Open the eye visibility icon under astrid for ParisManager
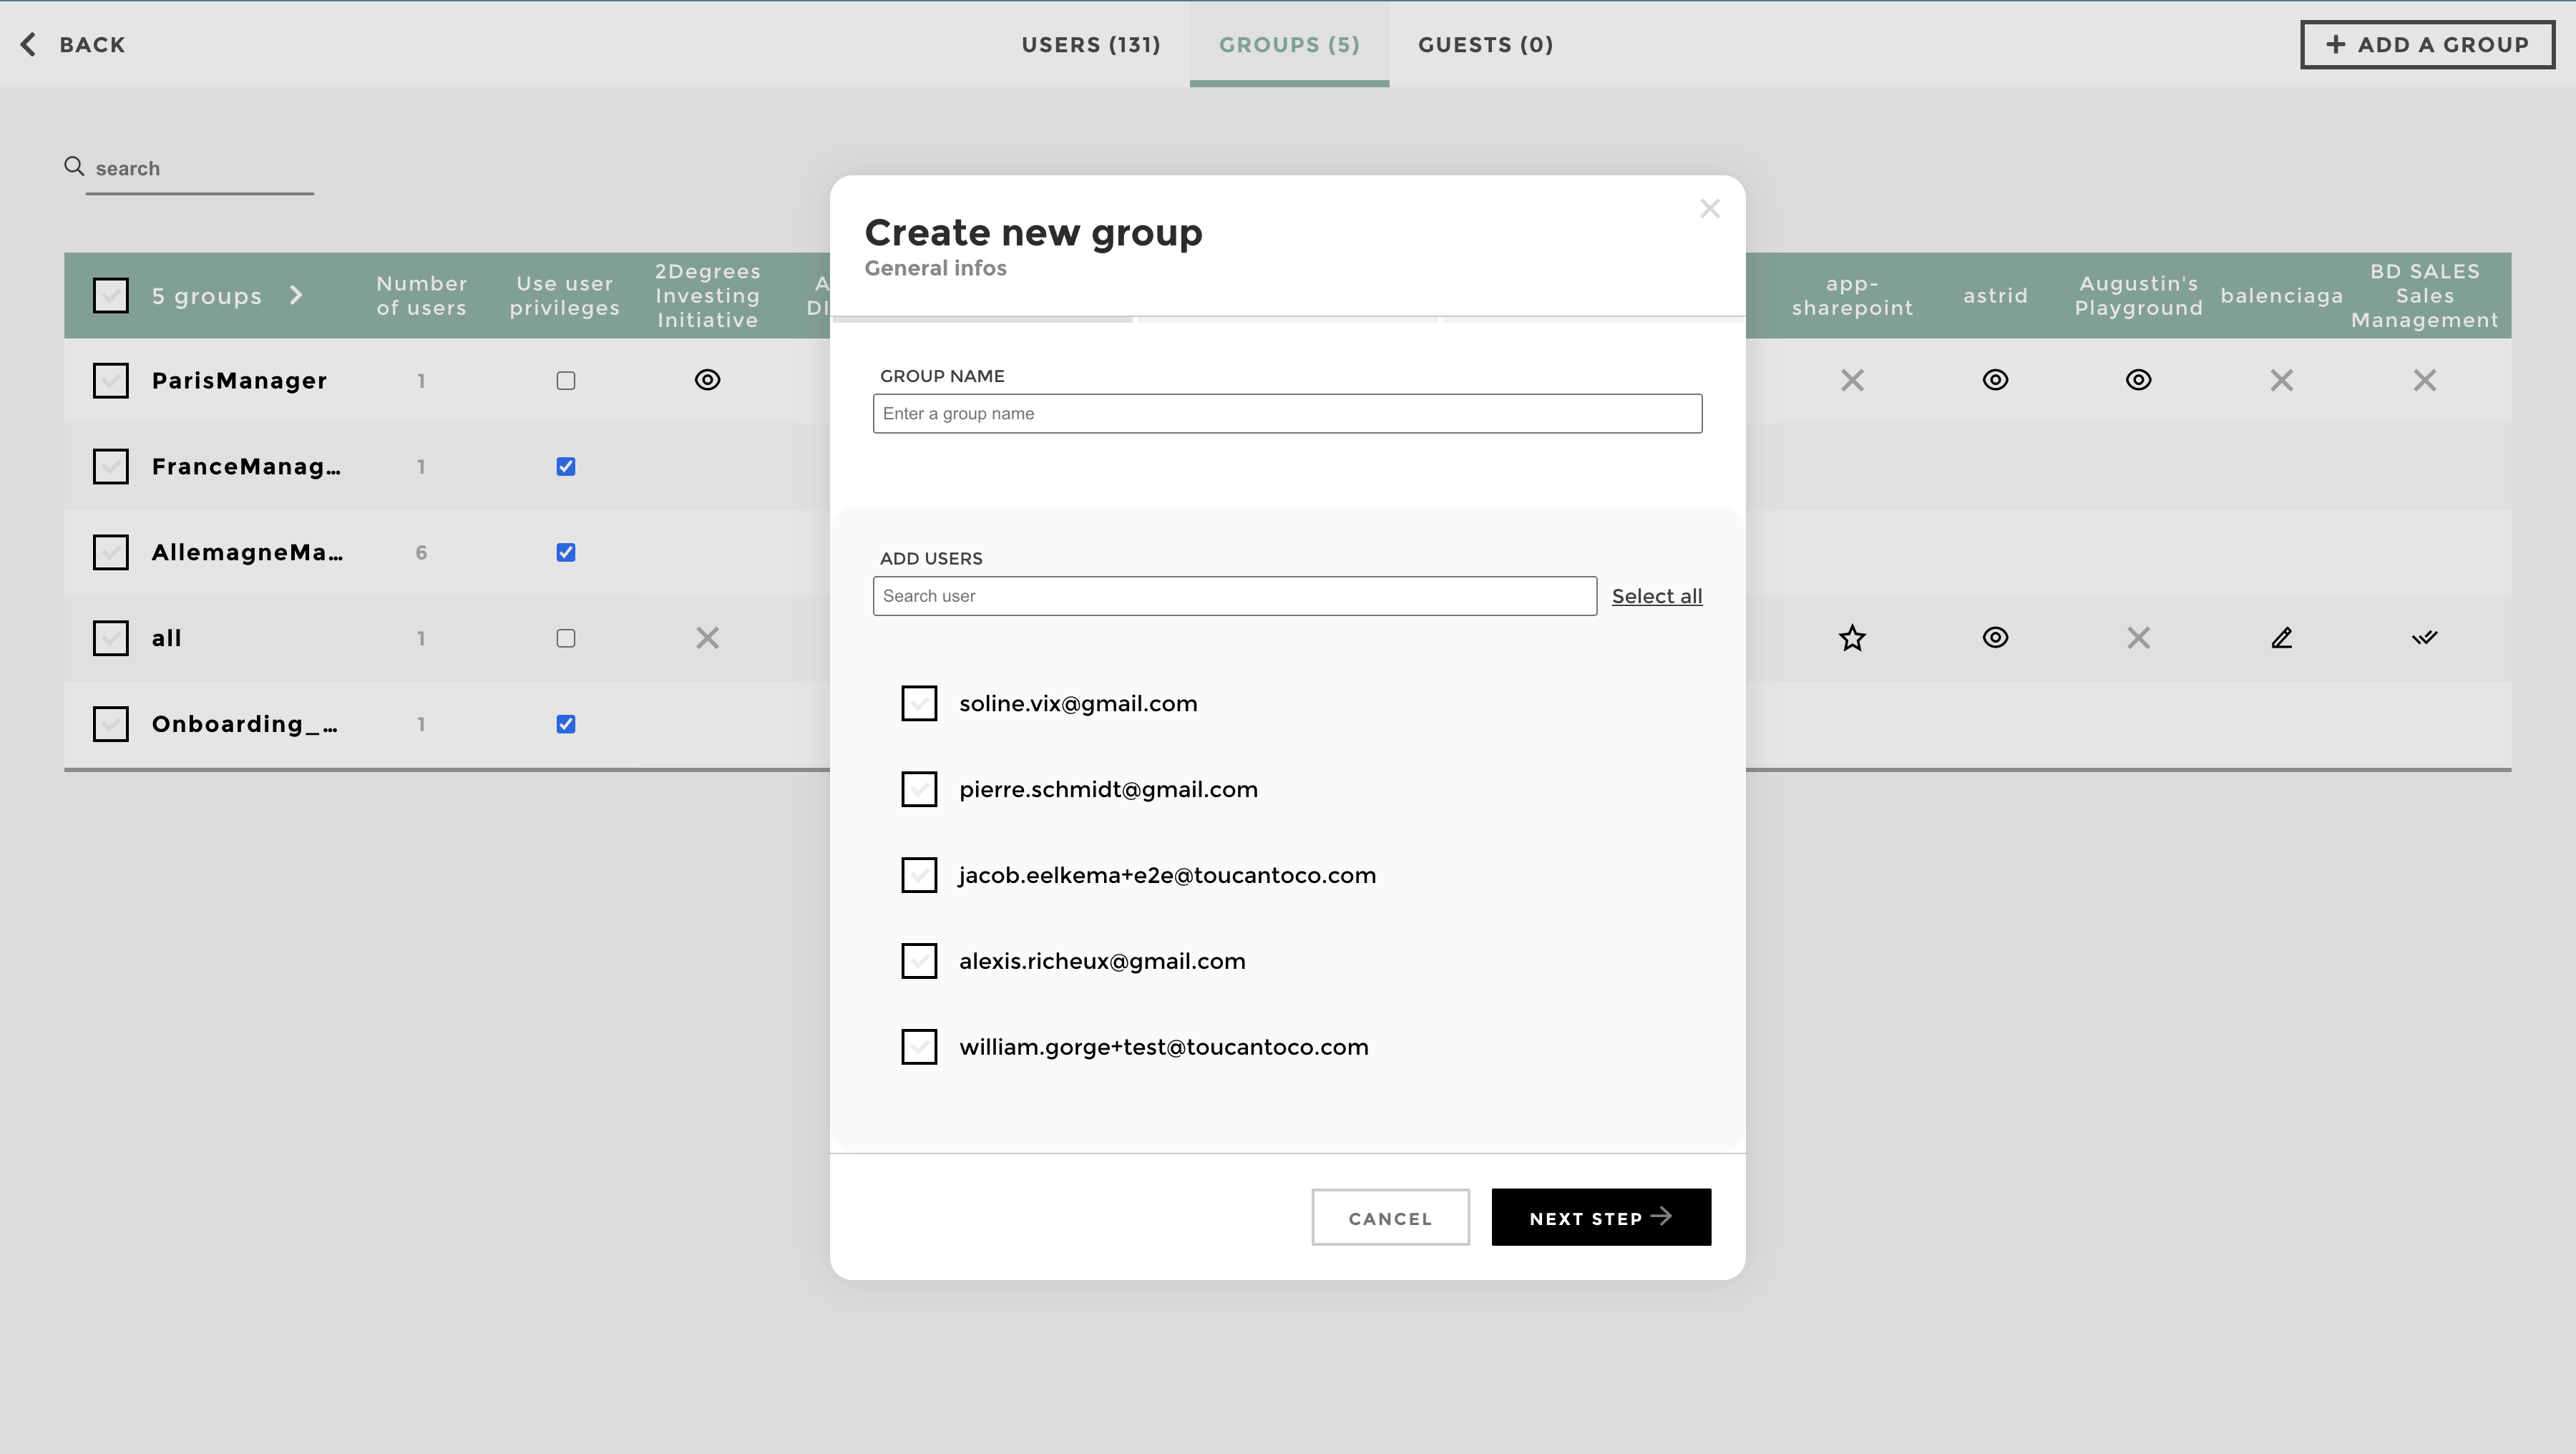The height and width of the screenshot is (1454, 2576). point(1995,380)
